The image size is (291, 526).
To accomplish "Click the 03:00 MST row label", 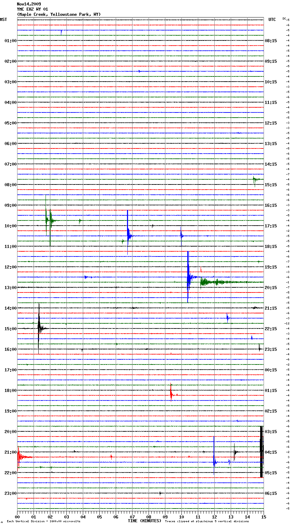I will [x=11, y=82].
